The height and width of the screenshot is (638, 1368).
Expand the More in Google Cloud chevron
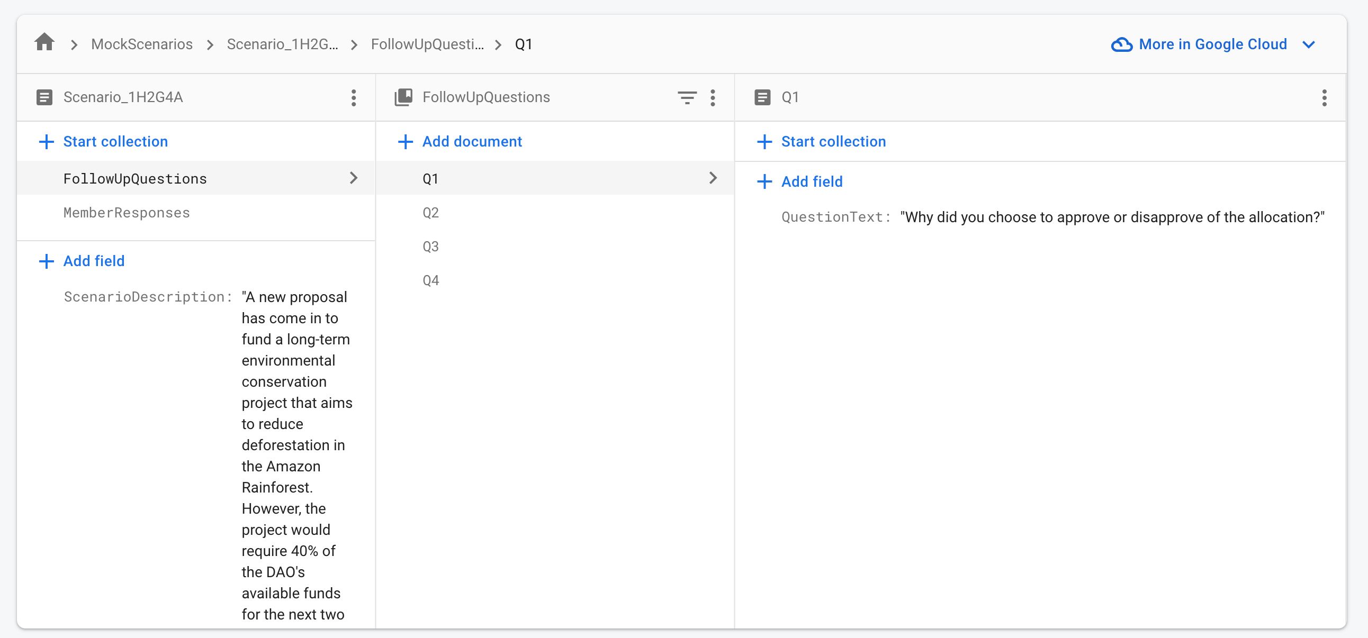click(x=1309, y=44)
